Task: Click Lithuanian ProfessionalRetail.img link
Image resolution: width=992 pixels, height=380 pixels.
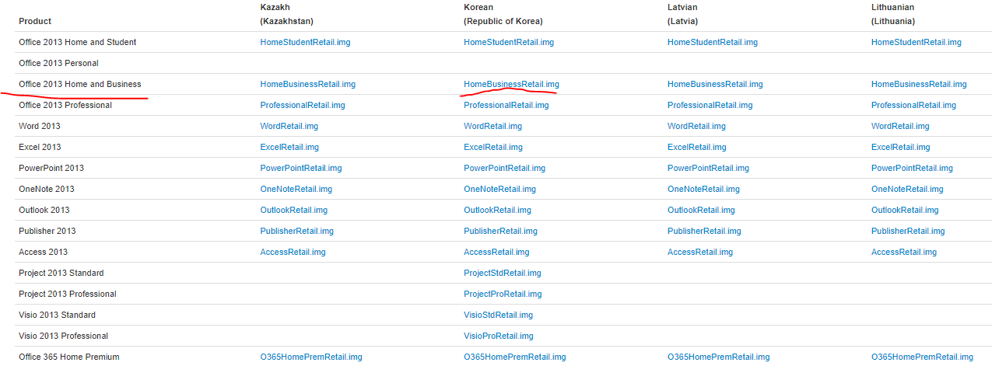Action: [x=914, y=105]
